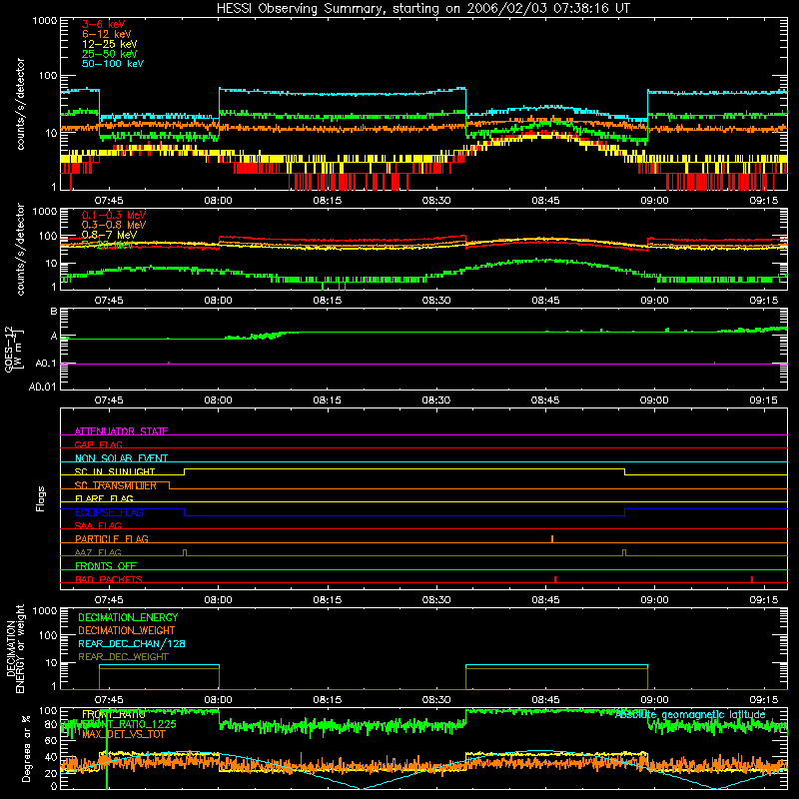Click the A0.1 tick label on GOES axis
Image resolution: width=799 pixels, height=799 pixels.
pyautogui.click(x=46, y=364)
